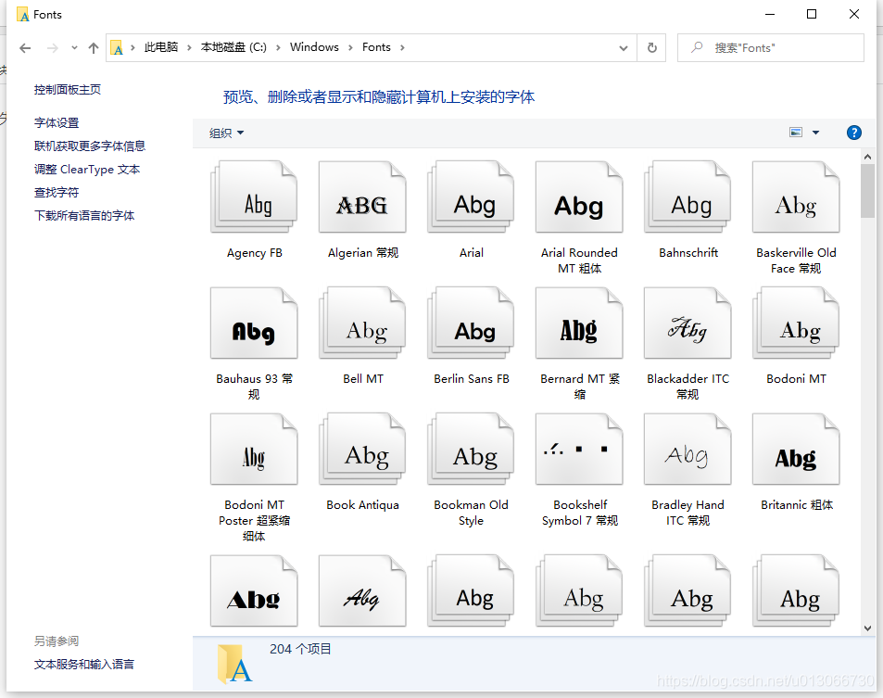
Task: Select the Algerian 常规 font icon
Action: coord(362,197)
